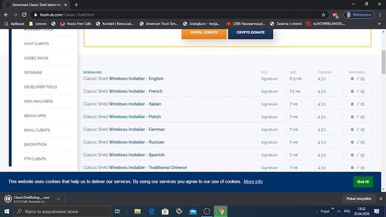This screenshot has width=386, height=217.
Task: Open the Wstrzymano profile button
Action: click(359, 14)
